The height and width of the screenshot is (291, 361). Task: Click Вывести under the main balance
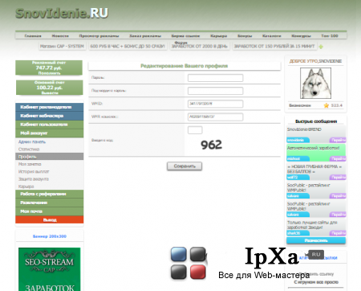coord(50,92)
